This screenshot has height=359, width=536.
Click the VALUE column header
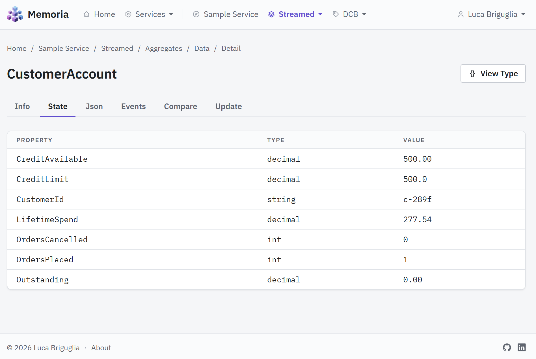414,140
